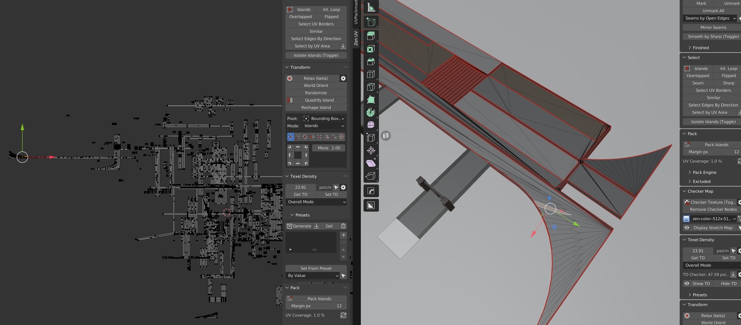Select the Inset Faces tool icon
The height and width of the screenshot is (325, 741).
pos(370,49)
